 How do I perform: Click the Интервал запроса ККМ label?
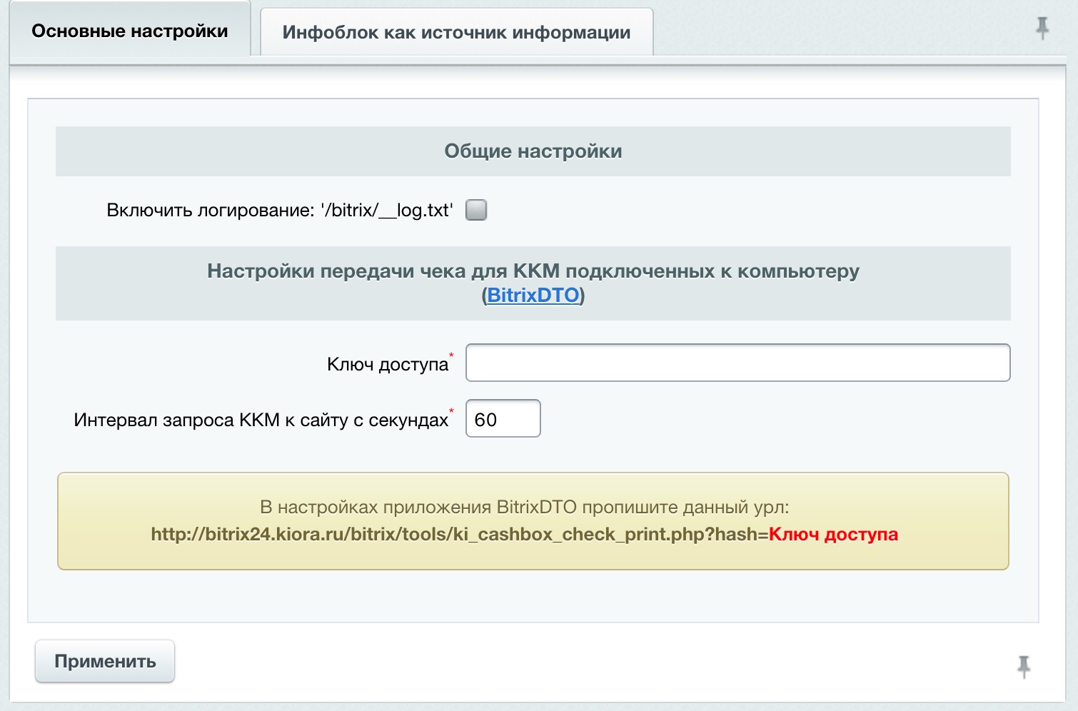pos(261,420)
